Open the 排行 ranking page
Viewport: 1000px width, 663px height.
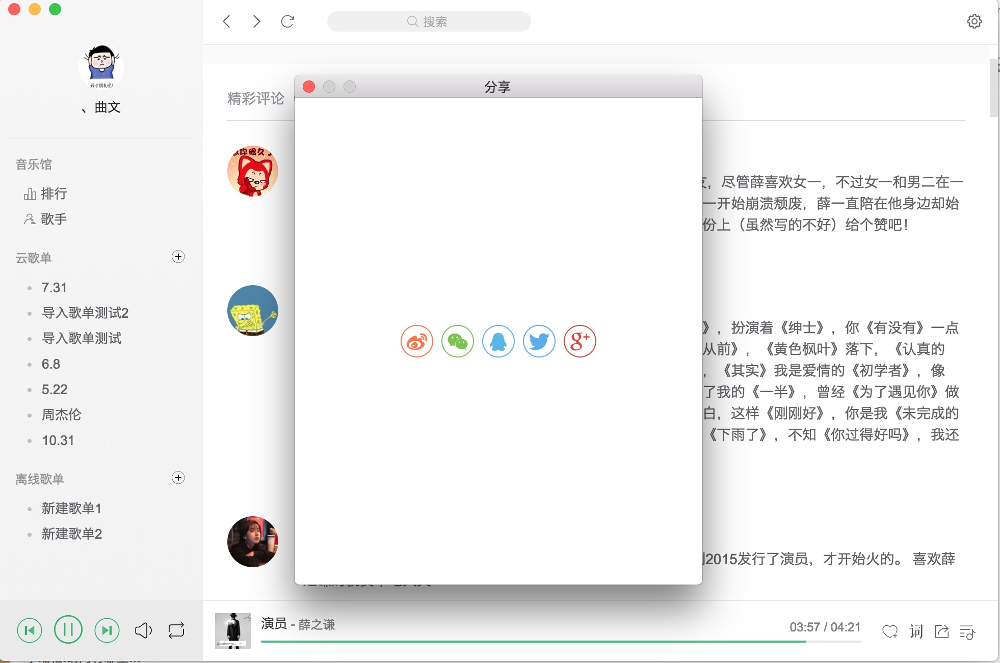click(53, 194)
